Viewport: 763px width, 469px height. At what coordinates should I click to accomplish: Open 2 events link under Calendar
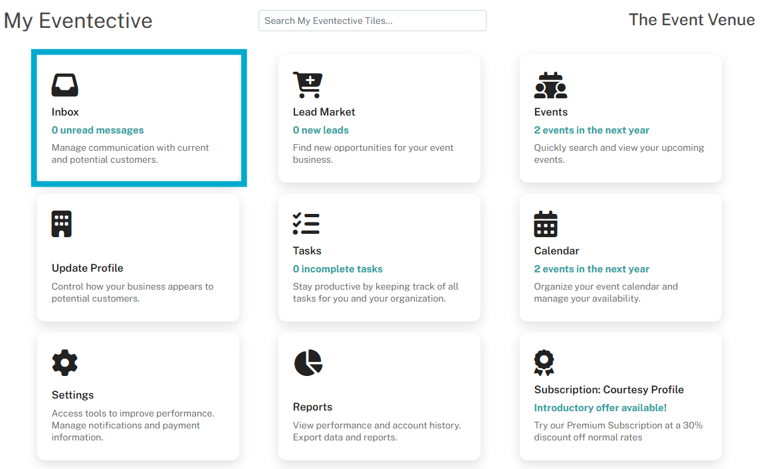coord(592,269)
